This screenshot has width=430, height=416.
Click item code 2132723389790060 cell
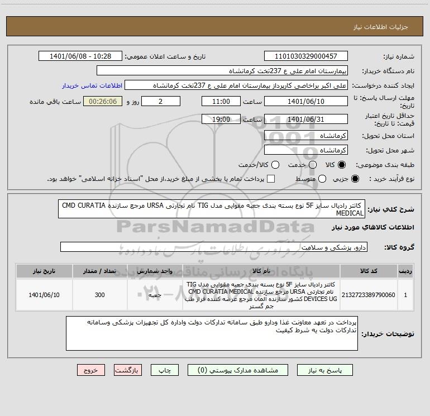(369, 295)
